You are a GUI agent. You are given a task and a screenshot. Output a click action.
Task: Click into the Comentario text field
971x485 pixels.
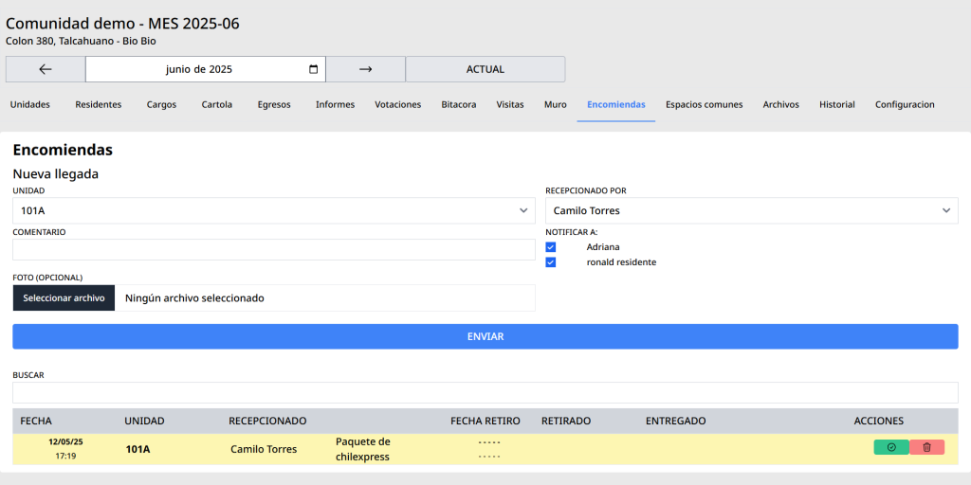tap(273, 249)
